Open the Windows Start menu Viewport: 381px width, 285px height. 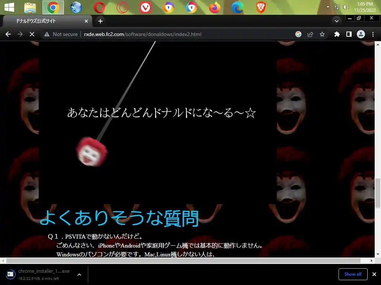click(x=9, y=7)
